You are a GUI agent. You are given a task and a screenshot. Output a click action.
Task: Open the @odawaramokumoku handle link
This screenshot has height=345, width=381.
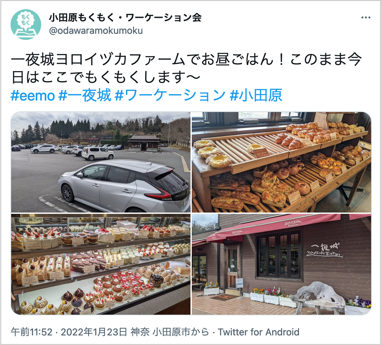(96, 31)
